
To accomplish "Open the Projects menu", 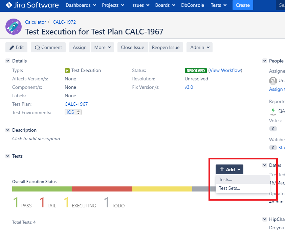I will (113, 5).
